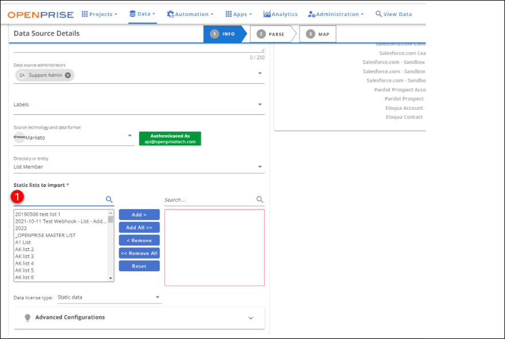
Task: Click the Reset button
Action: [x=139, y=266]
